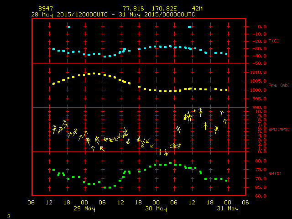Click the highest green humidity point near 79%
Image resolution: width=292 pixels, height=219 pixels.
[x=170, y=163]
